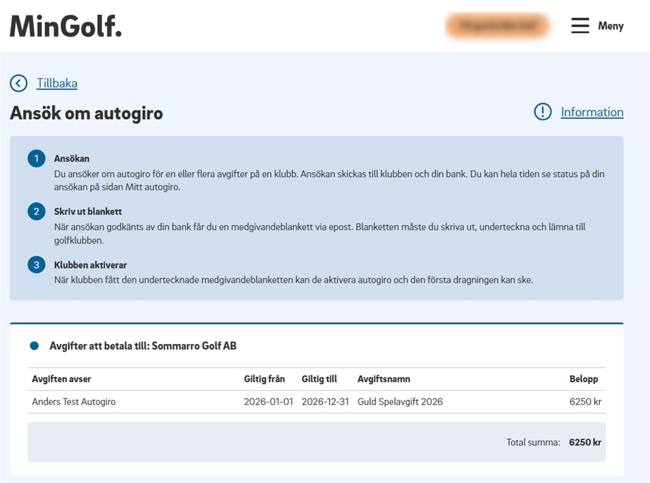Click the Giltig till column header
Screen dimensions: 650x483
click(x=319, y=379)
